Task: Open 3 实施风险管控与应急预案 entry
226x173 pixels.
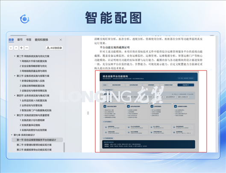Action: 33,130
